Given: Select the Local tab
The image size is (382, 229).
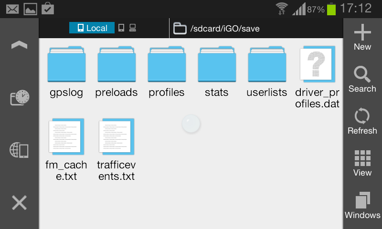Looking at the screenshot, I should tap(92, 28).
